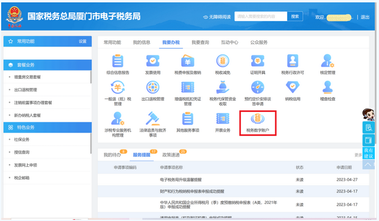The width and height of the screenshot is (379, 221).
Task: Click the back-to-top arrow icon
Action: click(368, 164)
